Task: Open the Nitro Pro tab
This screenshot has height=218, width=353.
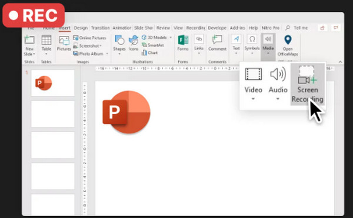Action: pyautogui.click(x=271, y=28)
